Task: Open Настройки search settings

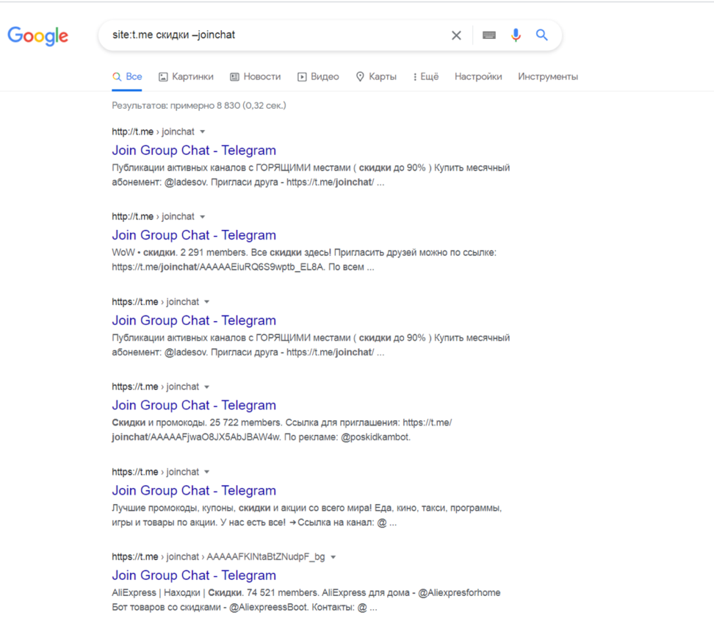Action: (478, 76)
